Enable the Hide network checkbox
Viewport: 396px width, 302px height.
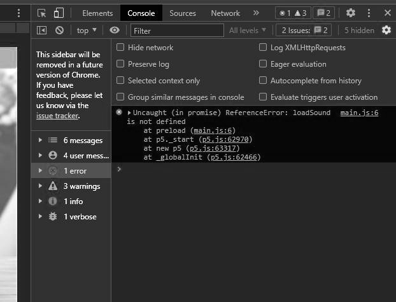tap(120, 48)
